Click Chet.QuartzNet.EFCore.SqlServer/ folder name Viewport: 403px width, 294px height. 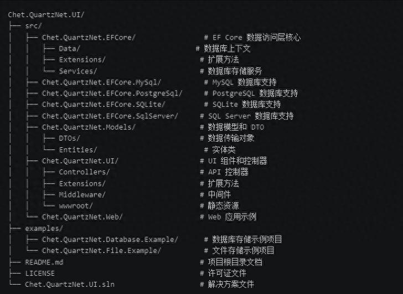pos(110,116)
